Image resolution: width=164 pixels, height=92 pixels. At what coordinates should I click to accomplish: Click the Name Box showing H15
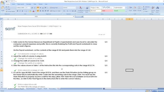click(36, 16)
